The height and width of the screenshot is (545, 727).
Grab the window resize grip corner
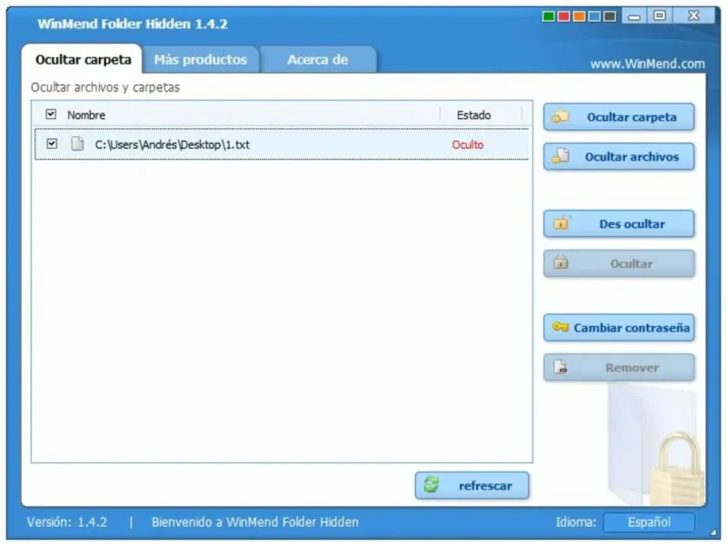coord(713,532)
